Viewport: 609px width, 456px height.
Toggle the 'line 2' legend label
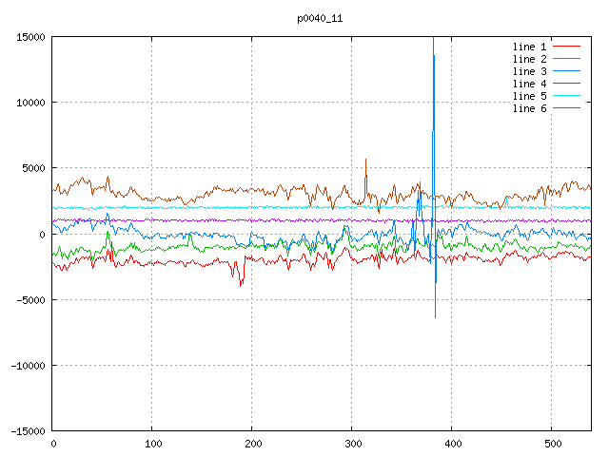pyautogui.click(x=529, y=59)
